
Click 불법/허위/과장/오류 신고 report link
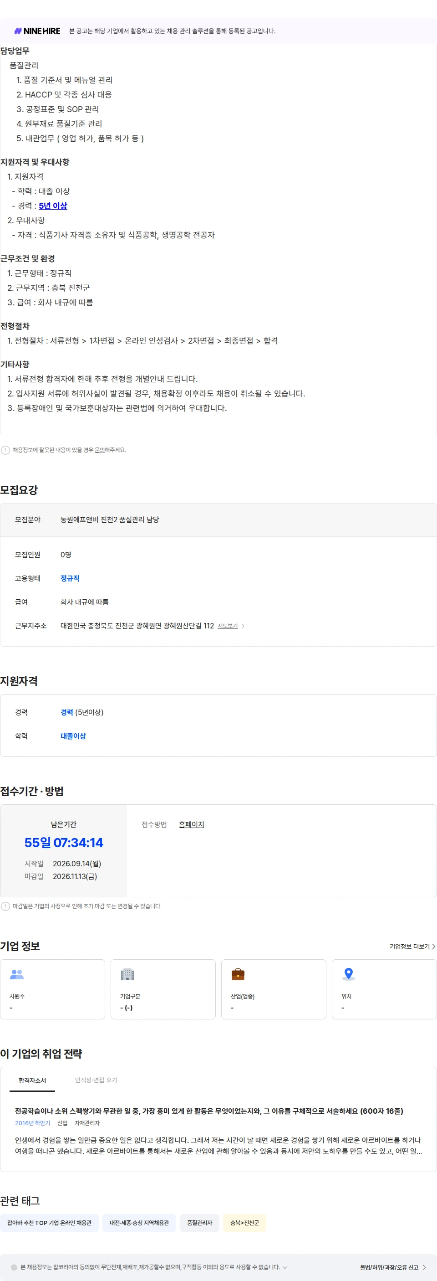[393, 1267]
